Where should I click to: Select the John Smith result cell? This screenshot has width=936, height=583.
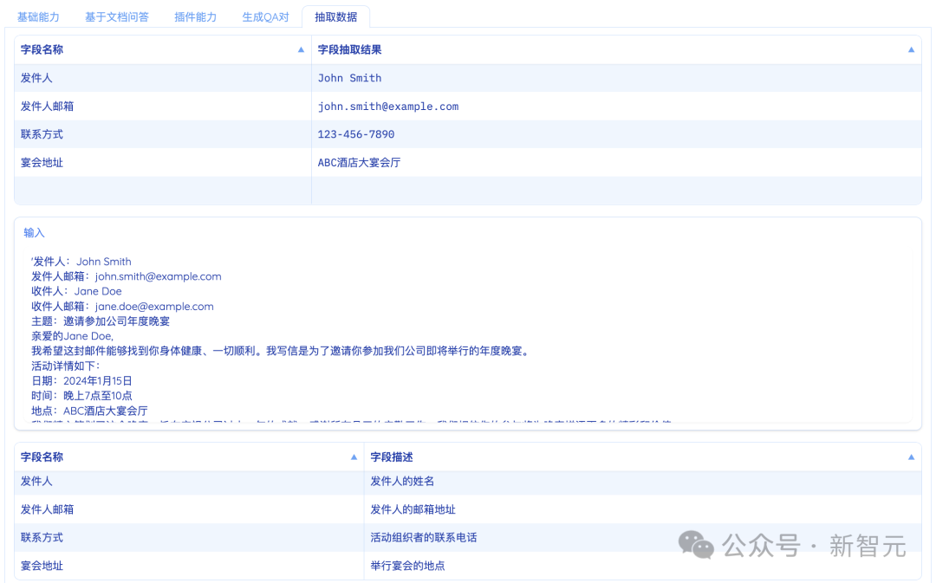tap(349, 78)
